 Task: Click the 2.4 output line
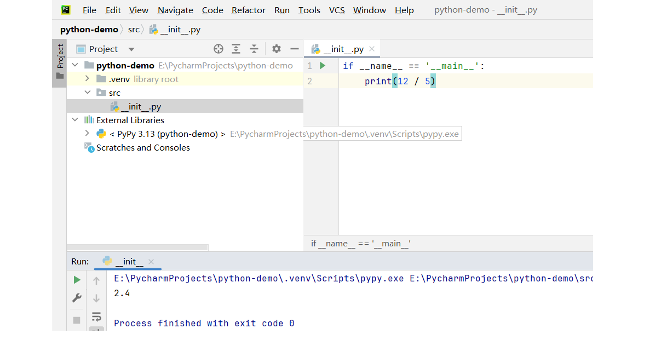[x=122, y=293]
